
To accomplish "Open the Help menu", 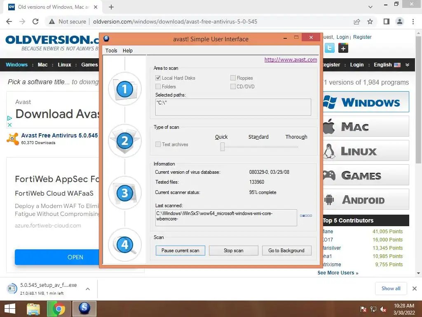I will coord(128,50).
